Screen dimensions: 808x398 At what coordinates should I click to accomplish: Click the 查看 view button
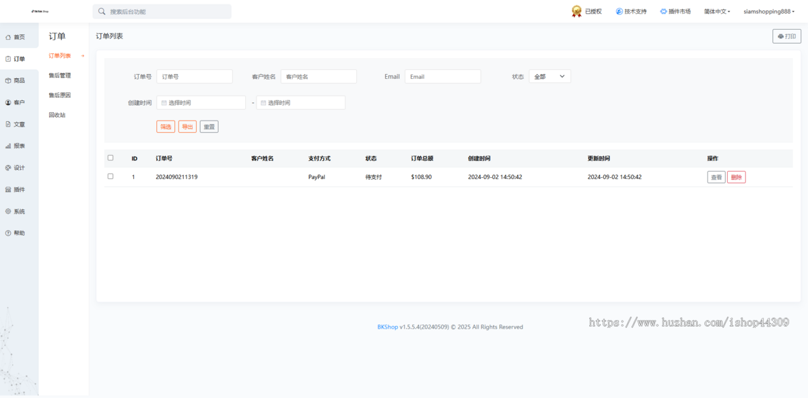pyautogui.click(x=716, y=177)
